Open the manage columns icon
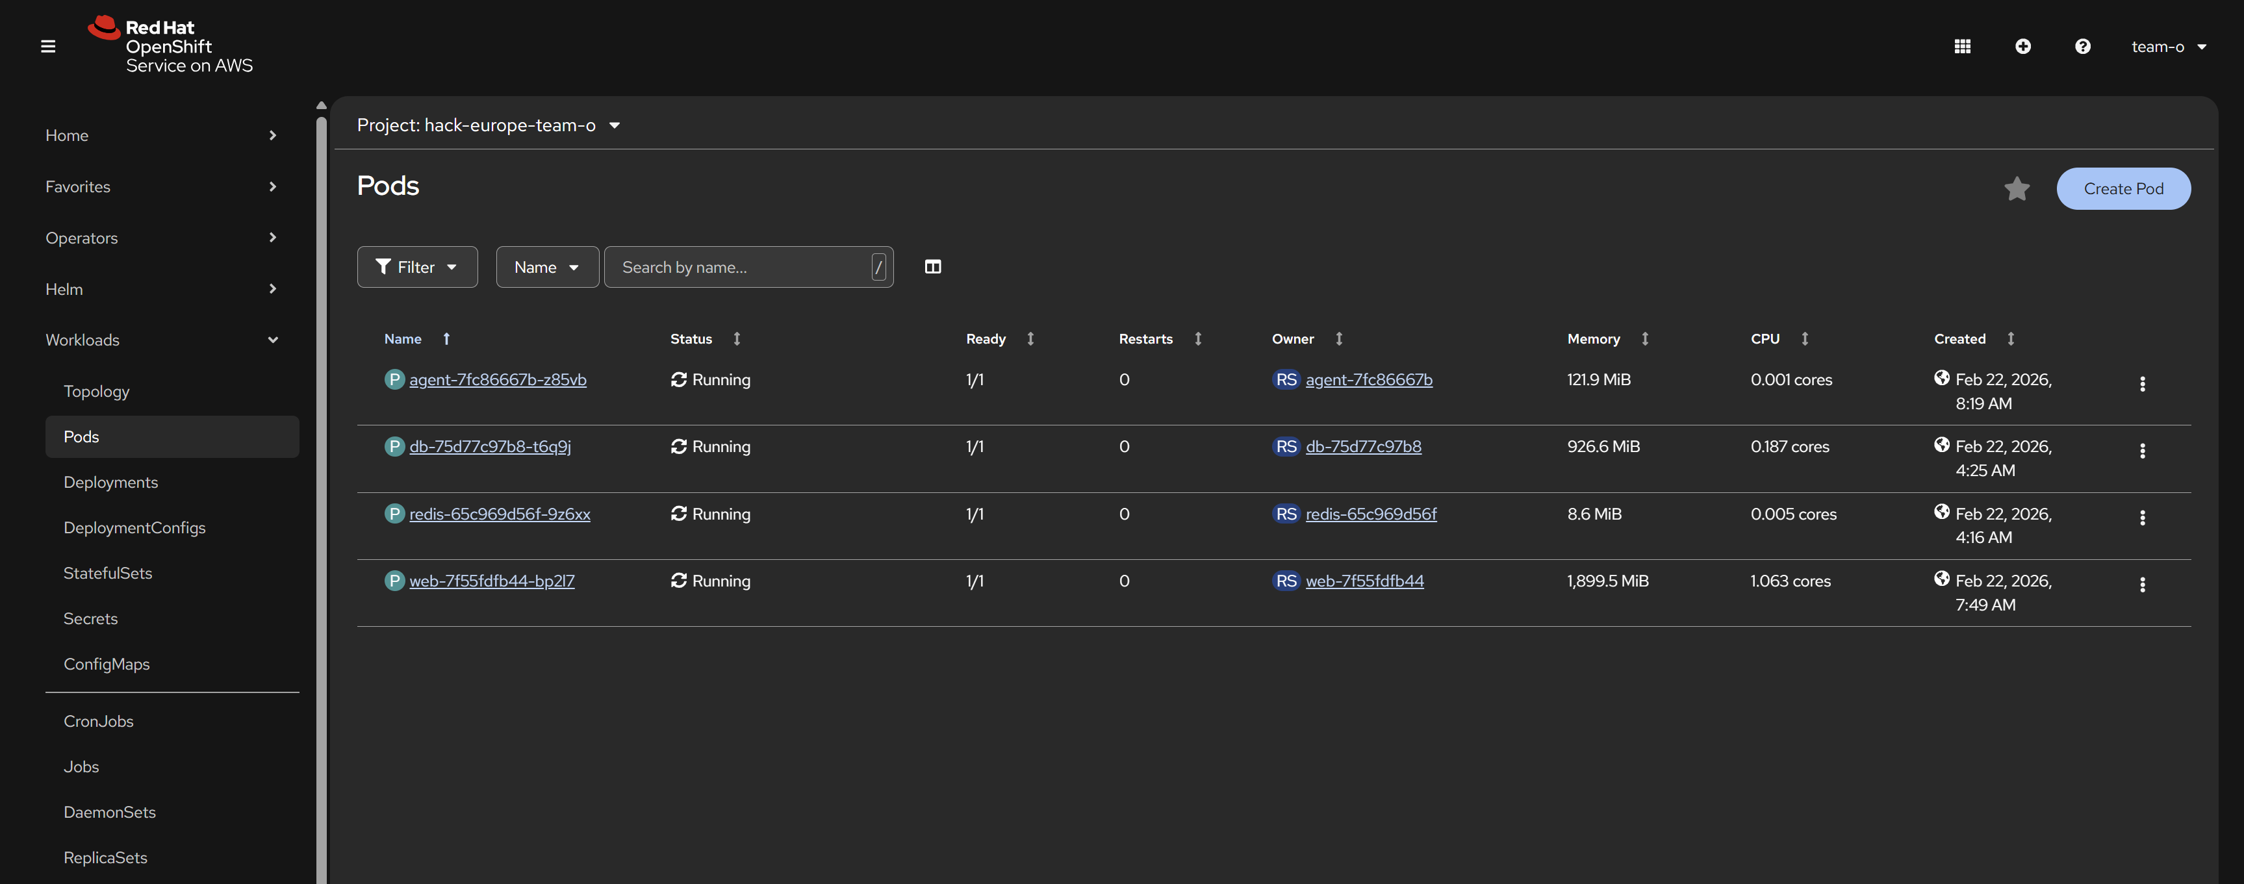This screenshot has height=884, width=2244. tap(932, 266)
